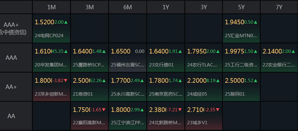Click the -7.21 change value
This screenshot has height=131, width=298.
pyautogui.click(x=172, y=110)
